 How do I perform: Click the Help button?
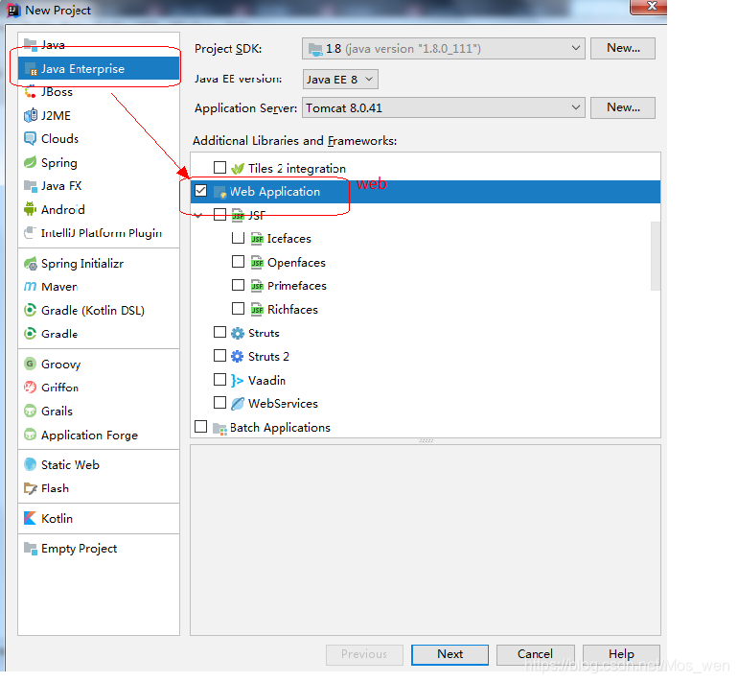tap(621, 654)
